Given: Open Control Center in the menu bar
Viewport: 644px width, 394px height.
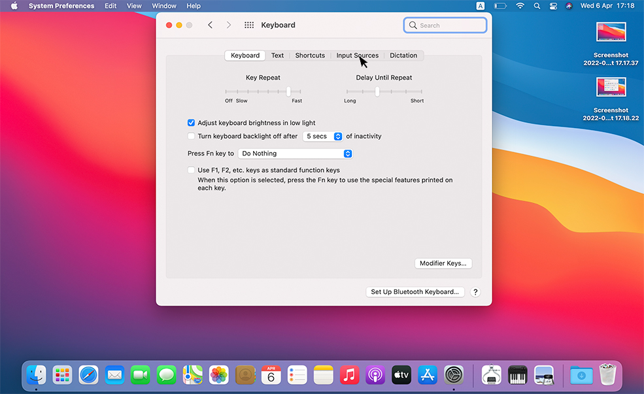Looking at the screenshot, I should pos(553,6).
